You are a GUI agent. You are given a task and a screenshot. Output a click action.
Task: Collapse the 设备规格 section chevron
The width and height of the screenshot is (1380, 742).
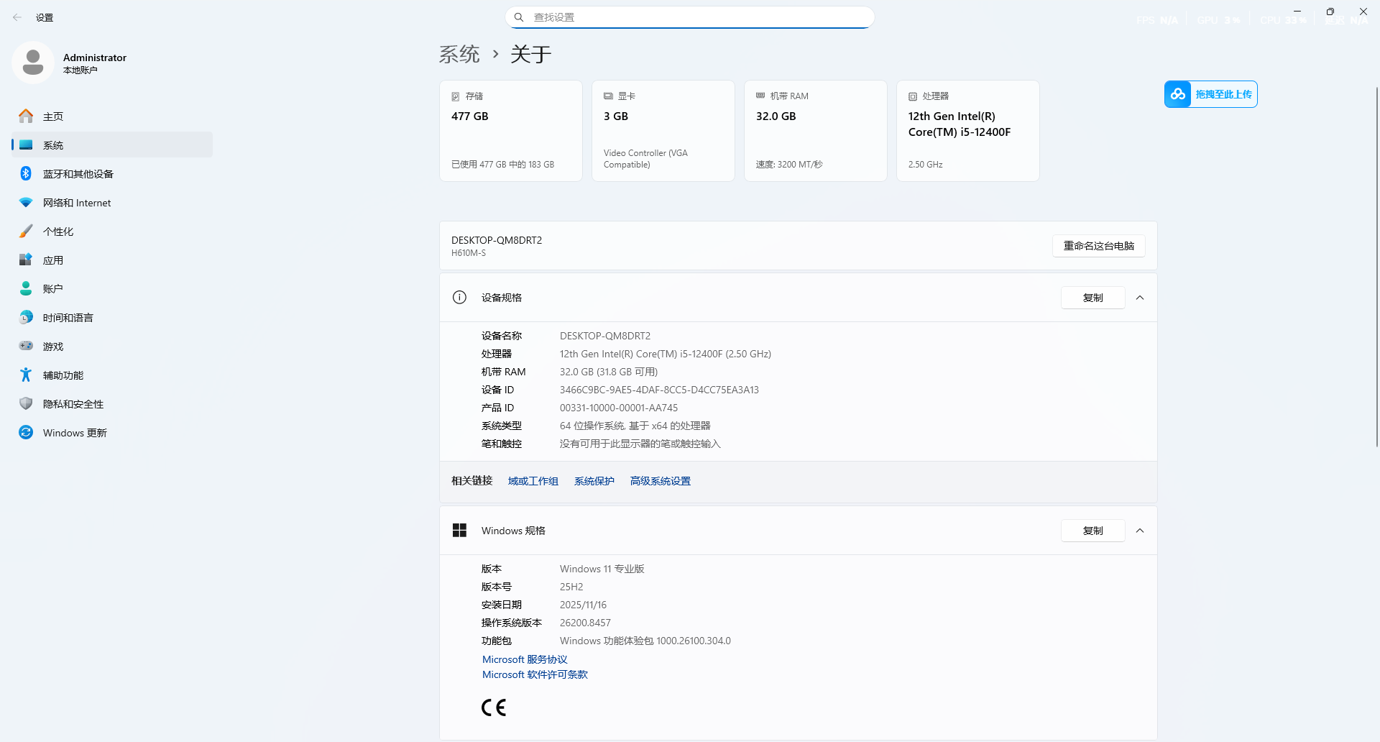tap(1140, 298)
